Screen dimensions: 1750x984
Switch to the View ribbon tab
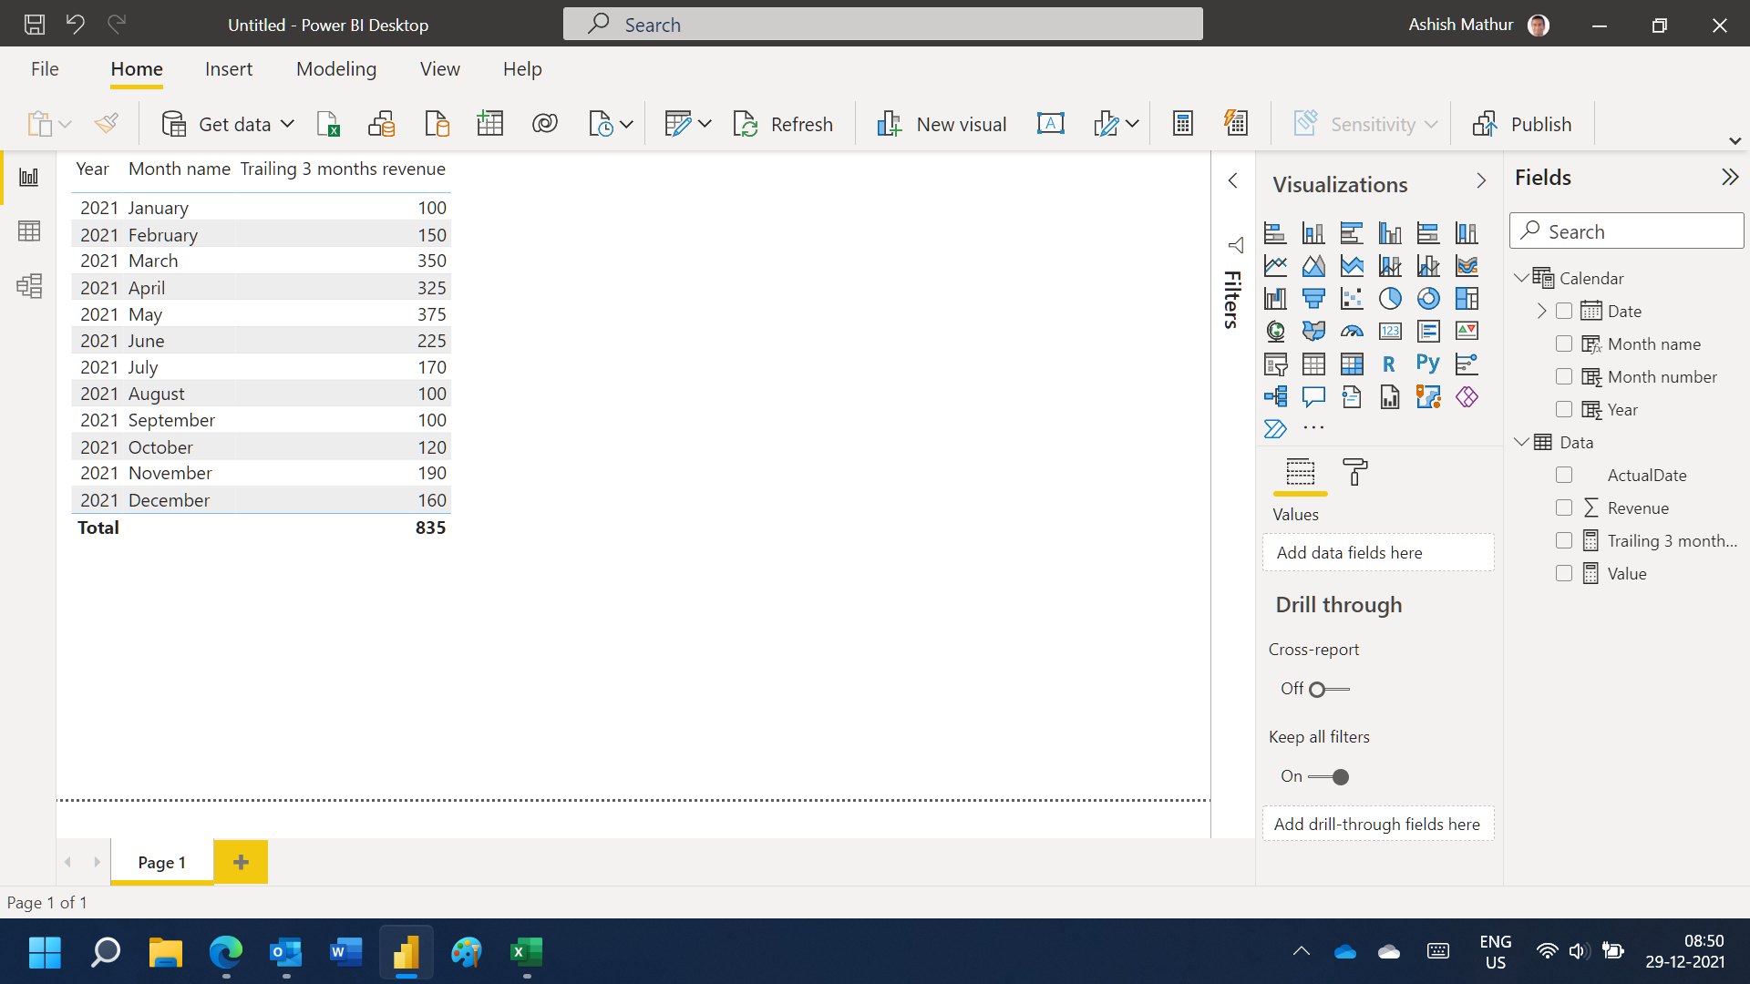coord(439,69)
